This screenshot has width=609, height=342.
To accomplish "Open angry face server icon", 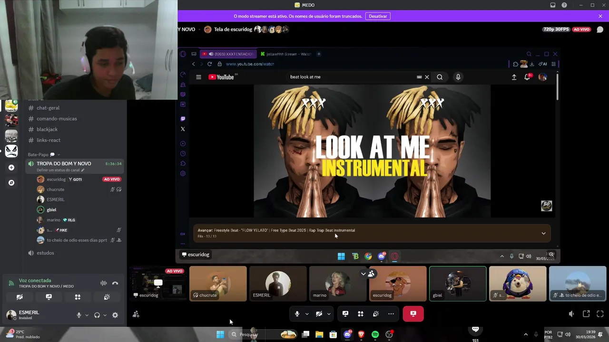I will click(11, 151).
